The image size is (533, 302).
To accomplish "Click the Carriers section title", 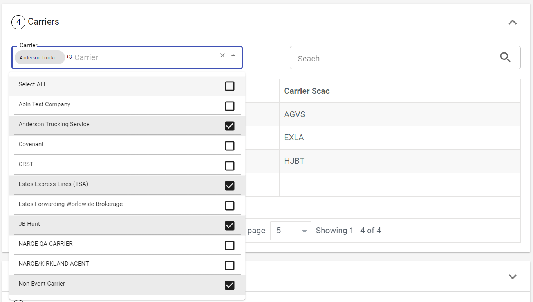I will 43,22.
